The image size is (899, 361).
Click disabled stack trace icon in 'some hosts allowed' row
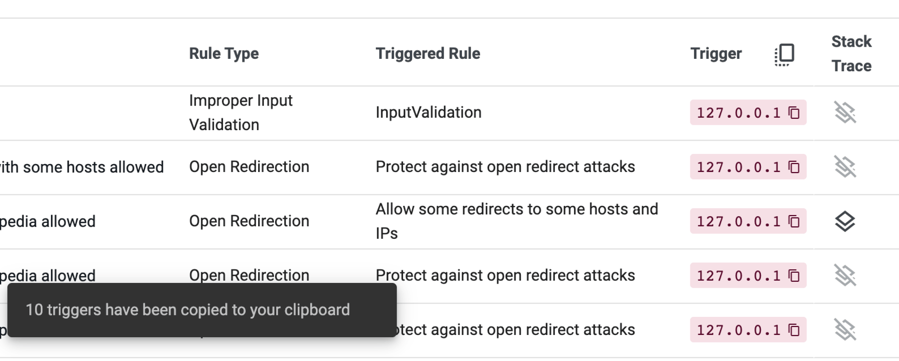[x=845, y=167]
